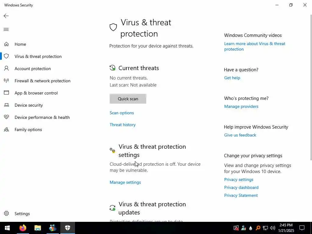Click Manage settings for protection settings
The height and width of the screenshot is (234, 312).
125,182
